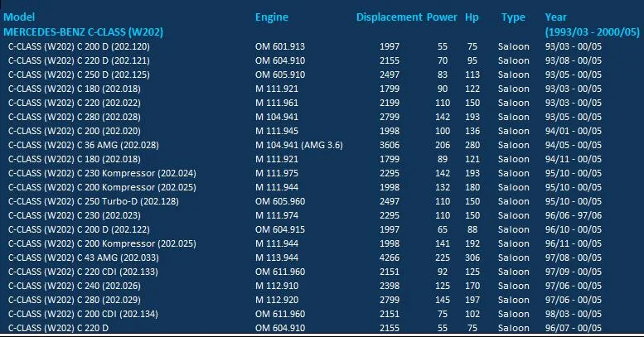
Task: Click horsepower value 197
Action: pos(472,300)
